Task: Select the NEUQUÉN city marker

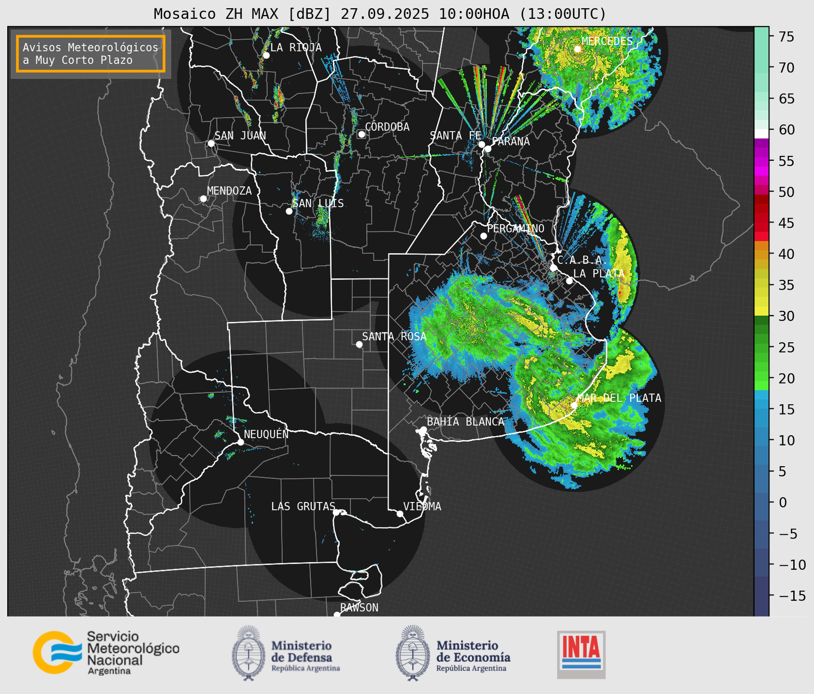Action: tap(240, 442)
